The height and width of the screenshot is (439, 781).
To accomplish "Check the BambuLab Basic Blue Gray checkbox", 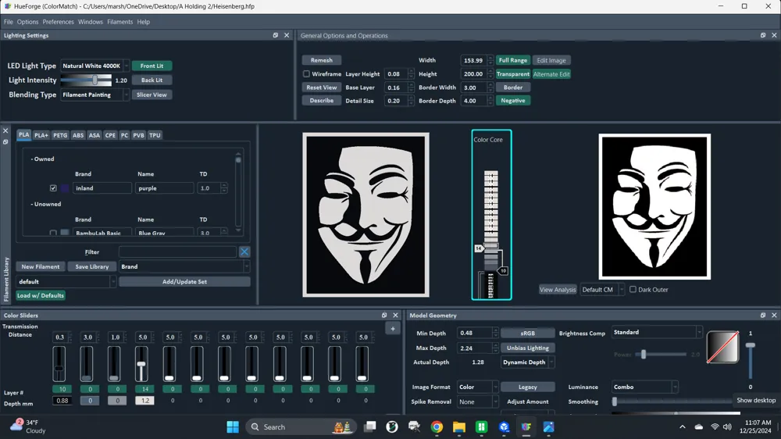I will pos(53,233).
